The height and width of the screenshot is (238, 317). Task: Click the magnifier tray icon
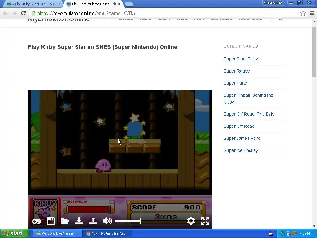[x=294, y=234]
